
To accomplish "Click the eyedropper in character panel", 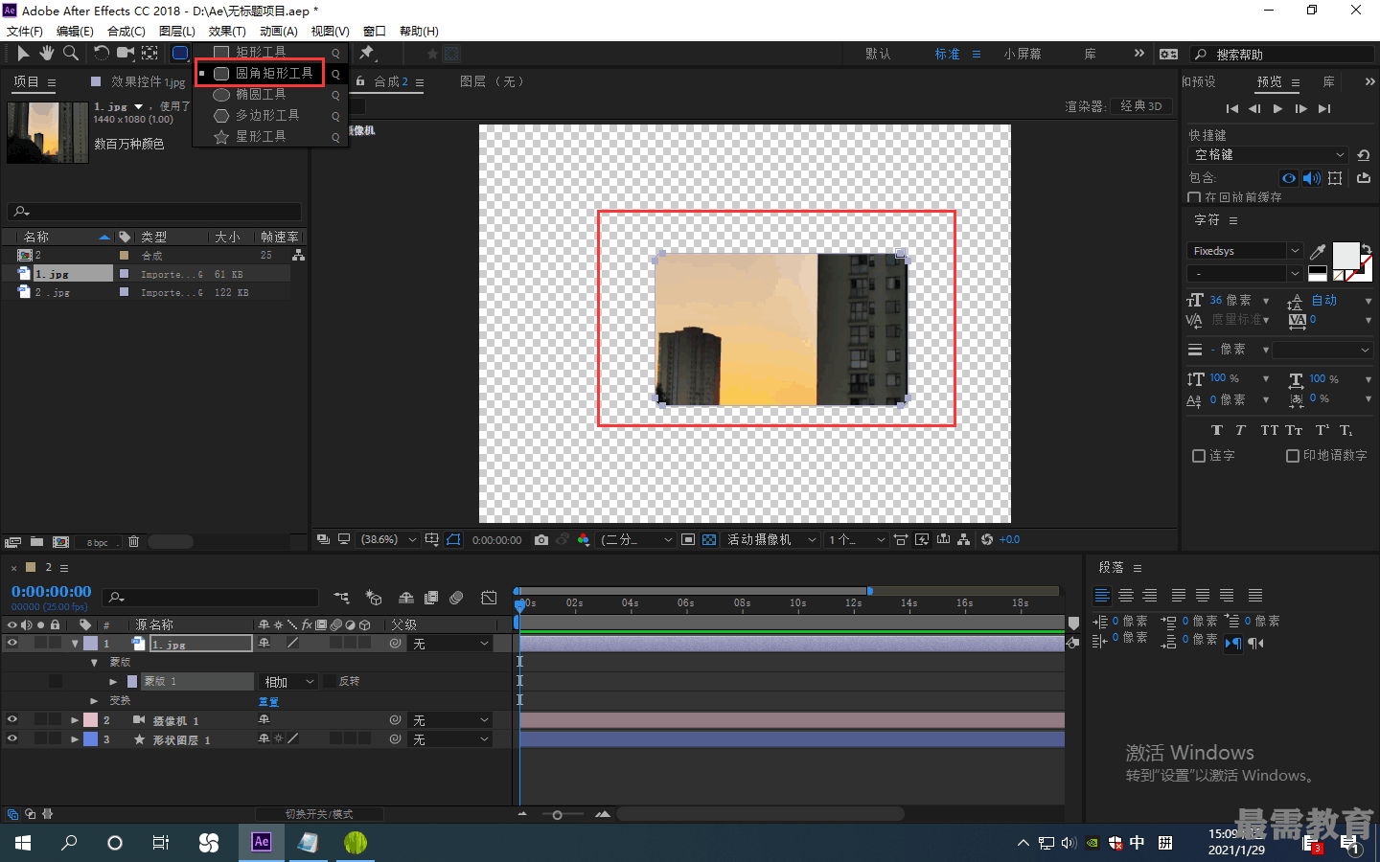I will point(1319,252).
